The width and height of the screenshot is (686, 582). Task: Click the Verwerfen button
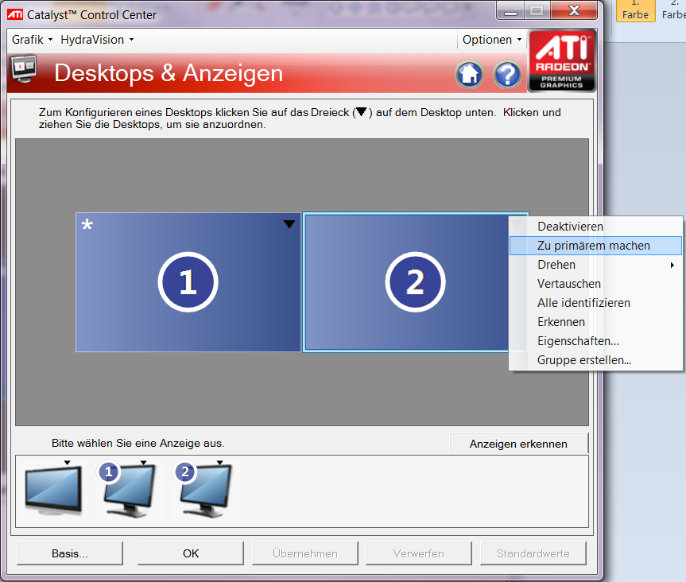pos(419,553)
